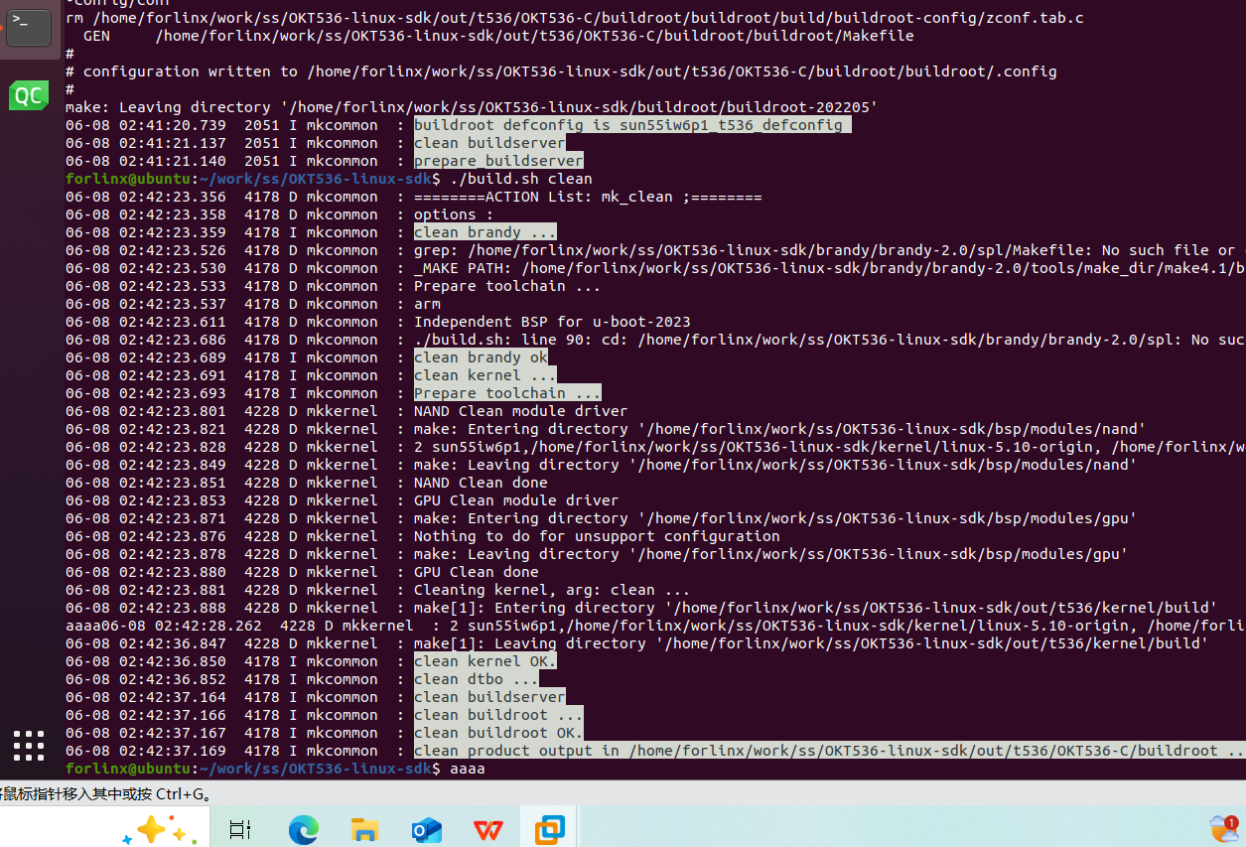Screen dimensions: 1246x847
Task: Click the 'clean brandy ok' log line
Action: [481, 357]
